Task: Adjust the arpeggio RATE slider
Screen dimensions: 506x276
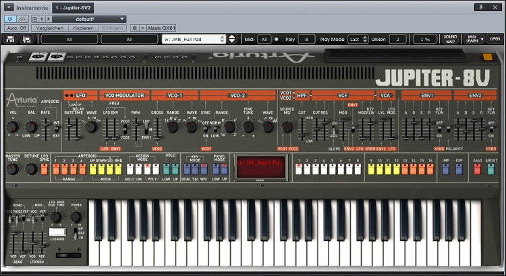Action: [46, 124]
